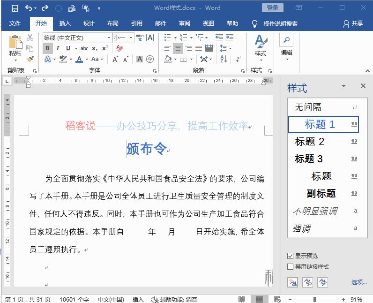Open the numbering list dropdown arrow

[191, 38]
